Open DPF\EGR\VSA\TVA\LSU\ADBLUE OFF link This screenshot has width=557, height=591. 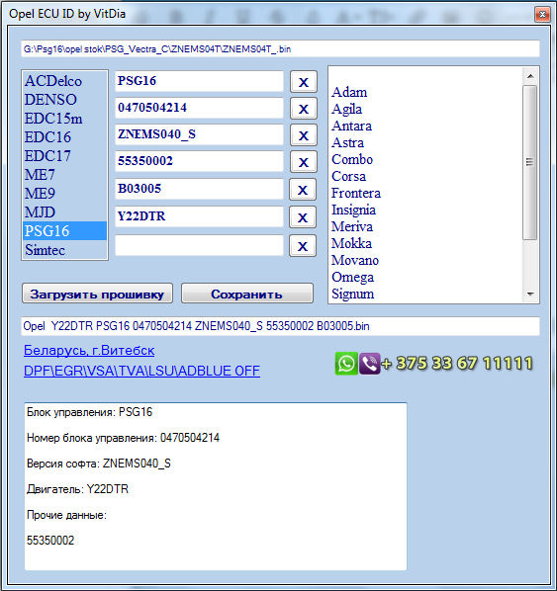point(141,371)
